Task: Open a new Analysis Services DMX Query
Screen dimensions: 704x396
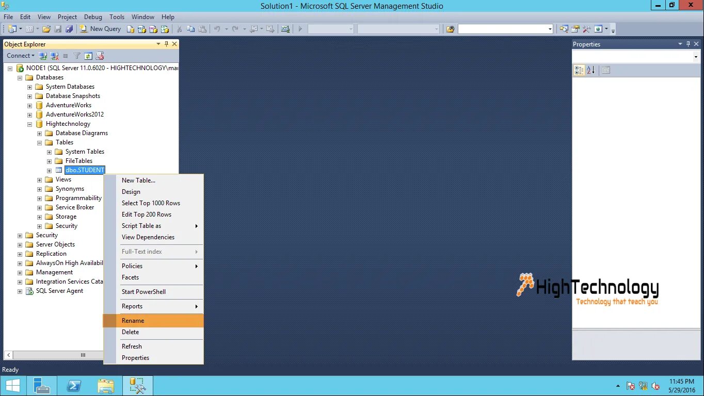Action: coord(153,29)
